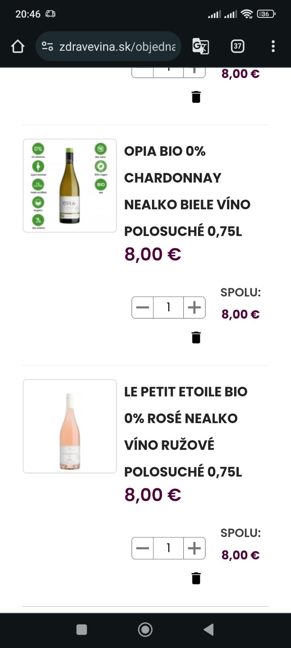Delete the Opia Chardonnay item via trash icon
This screenshot has width=291, height=648.
point(196,337)
